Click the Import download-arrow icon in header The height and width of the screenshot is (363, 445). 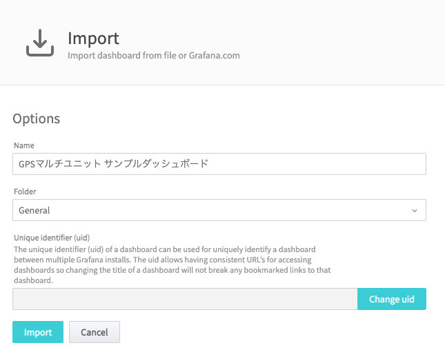40,43
